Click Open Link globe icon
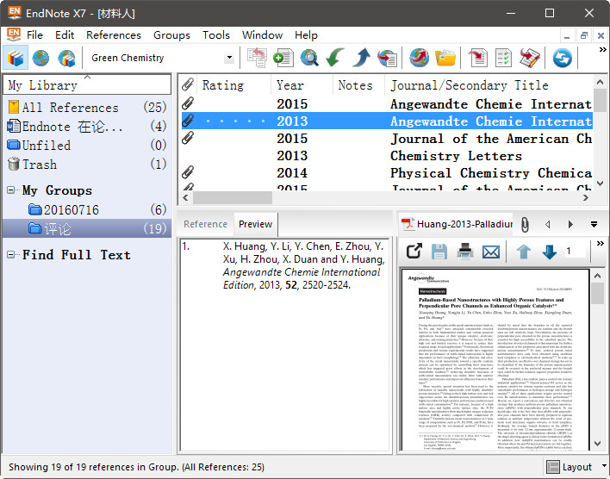Image resolution: width=610 pixels, height=479 pixels. 420,58
